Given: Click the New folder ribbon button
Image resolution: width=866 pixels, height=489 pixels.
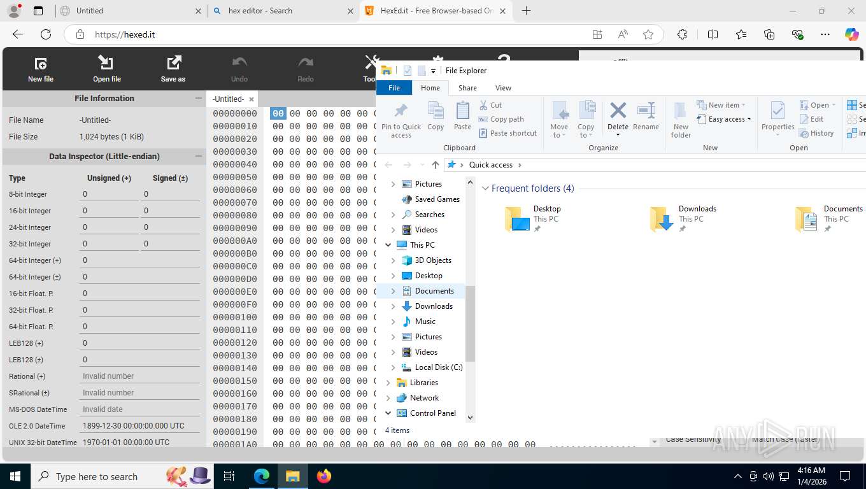Looking at the screenshot, I should (681, 120).
